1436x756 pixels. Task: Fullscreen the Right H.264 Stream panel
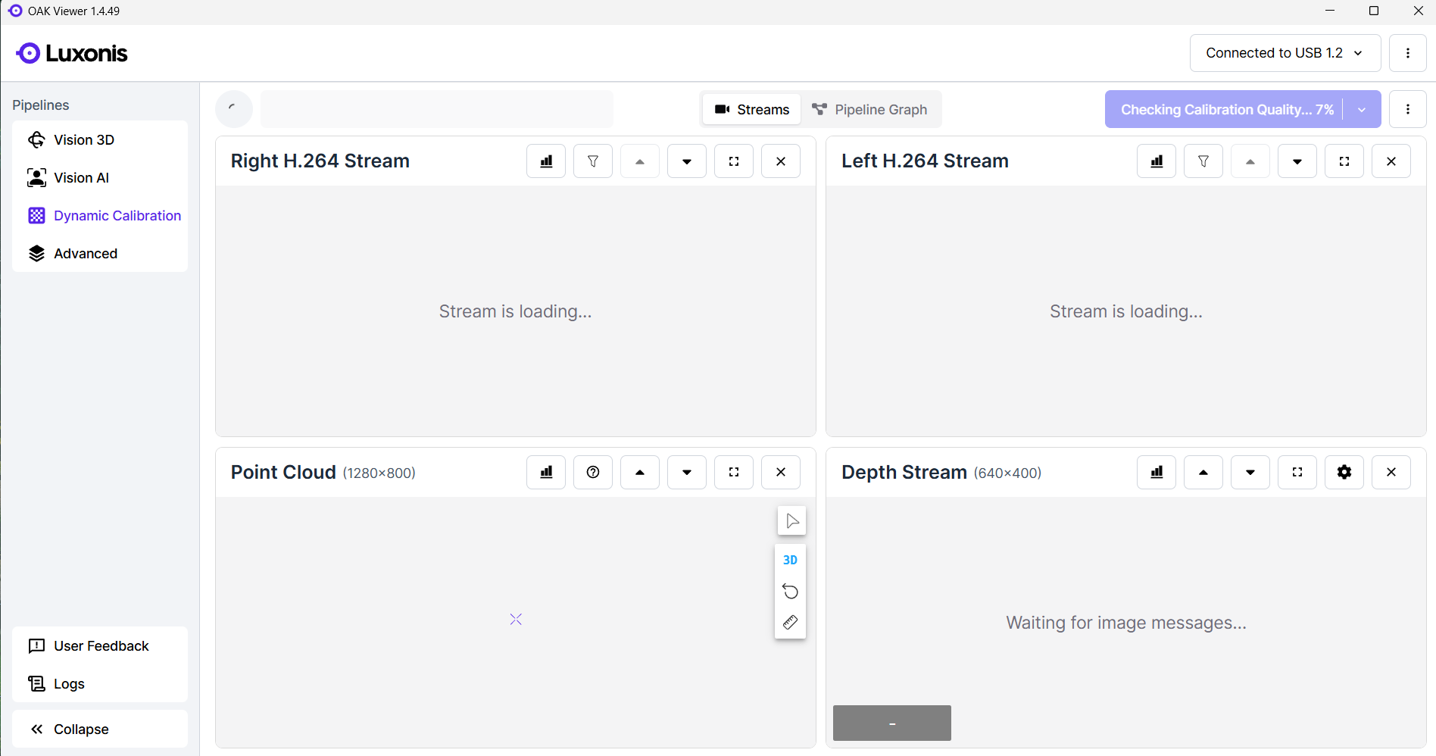[x=734, y=161]
